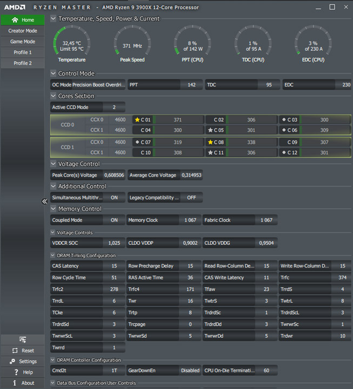
Task: Go to the Home tab
Action: click(x=23, y=20)
